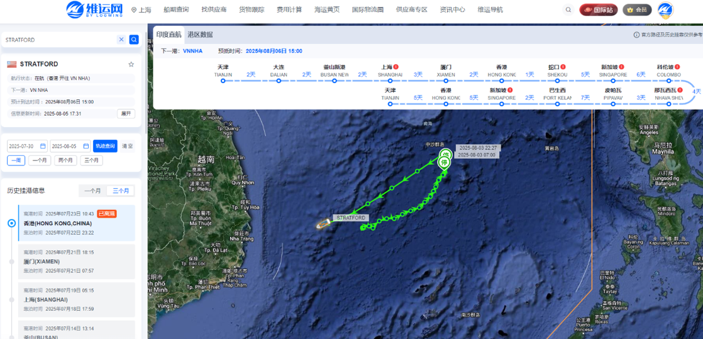Open the 上海 location selector
Image resolution: width=703 pixels, height=339 pixels.
tap(141, 9)
